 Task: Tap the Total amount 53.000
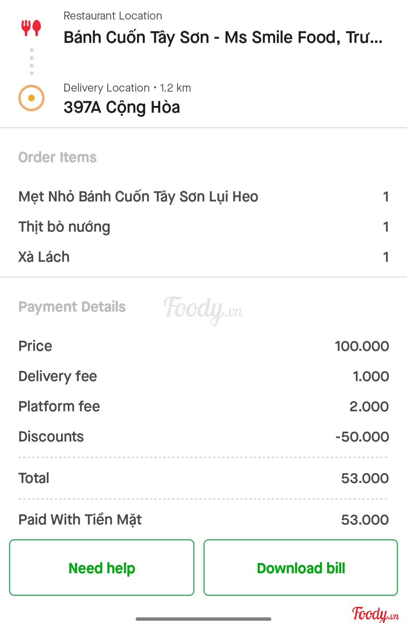point(364,478)
